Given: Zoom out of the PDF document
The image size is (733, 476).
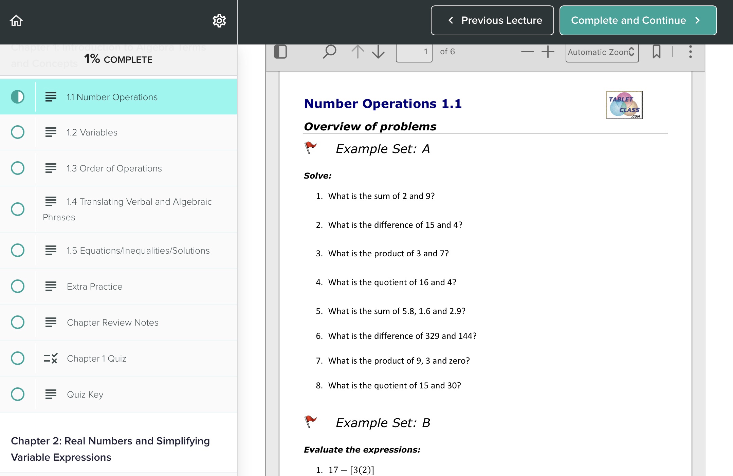Looking at the screenshot, I should [527, 52].
